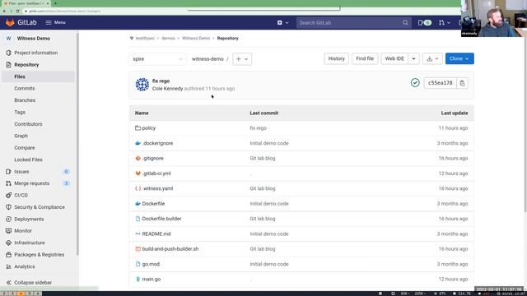Open the .gitignore file
The height and width of the screenshot is (296, 527).
(153, 159)
